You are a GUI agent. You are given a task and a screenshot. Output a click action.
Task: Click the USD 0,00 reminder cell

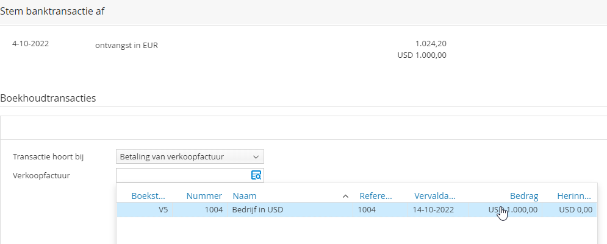575,210
